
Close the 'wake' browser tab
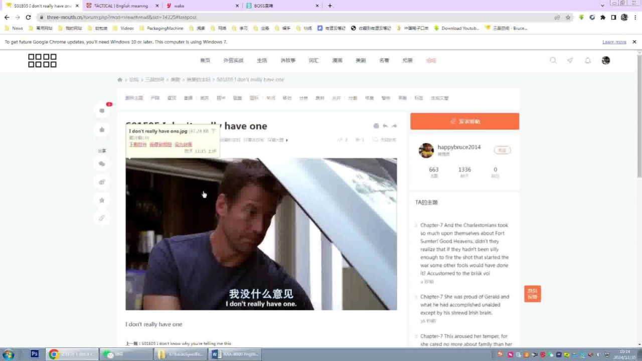pyautogui.click(x=237, y=6)
